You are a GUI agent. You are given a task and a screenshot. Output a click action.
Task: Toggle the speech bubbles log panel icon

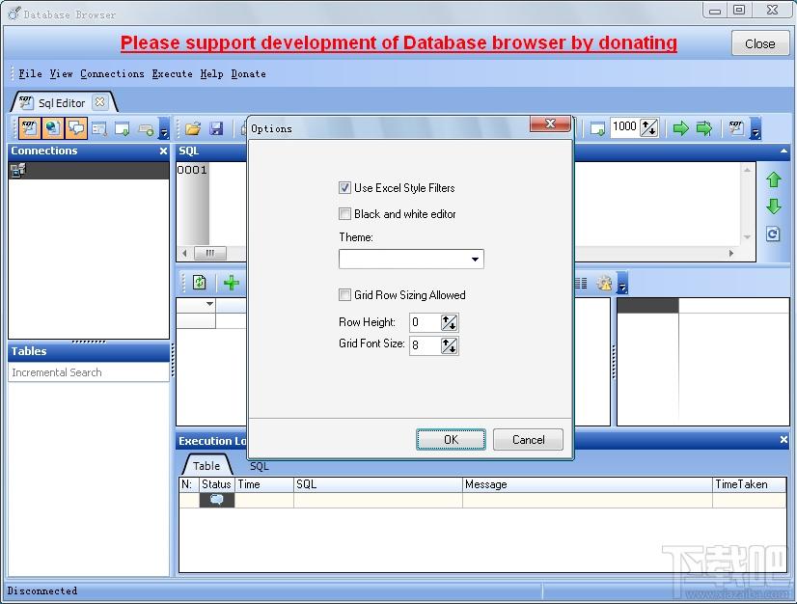click(76, 128)
